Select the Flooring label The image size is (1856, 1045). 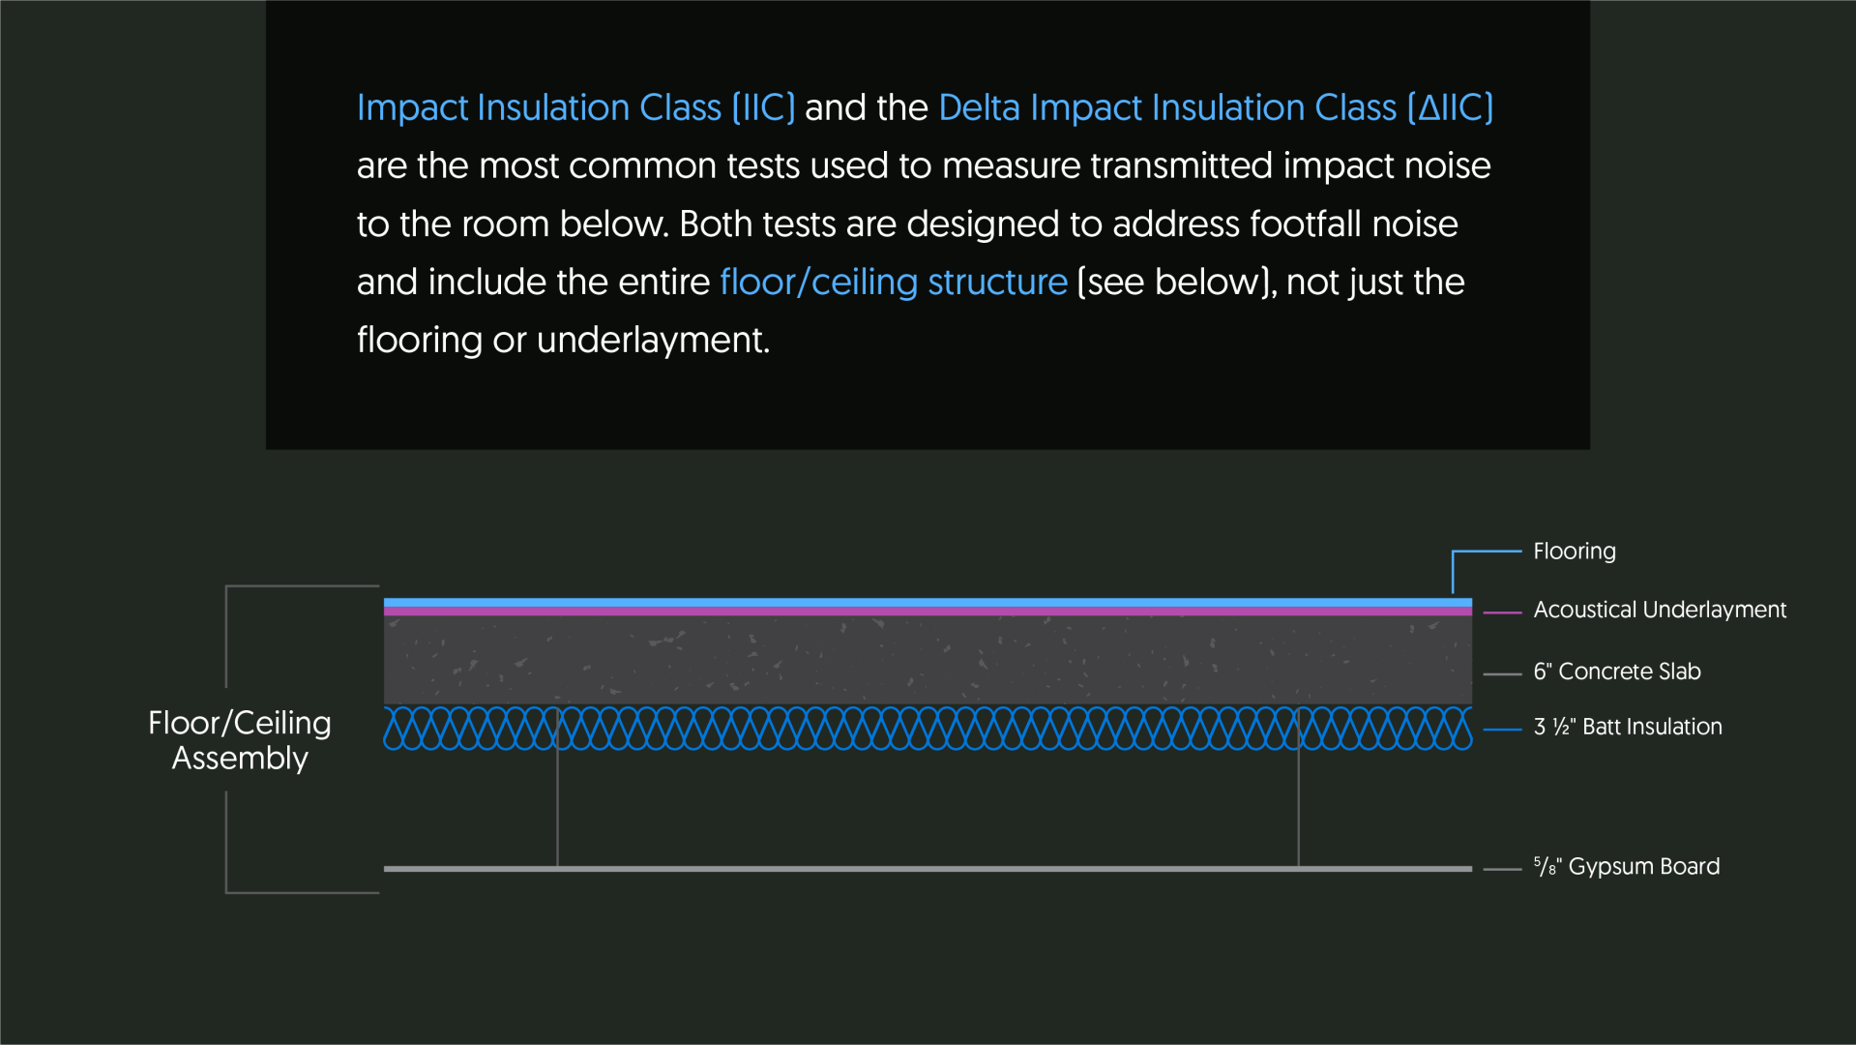coord(1575,551)
